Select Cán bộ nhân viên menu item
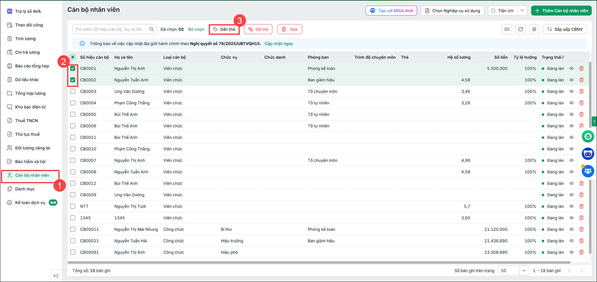The height and width of the screenshot is (282, 597). pos(30,176)
